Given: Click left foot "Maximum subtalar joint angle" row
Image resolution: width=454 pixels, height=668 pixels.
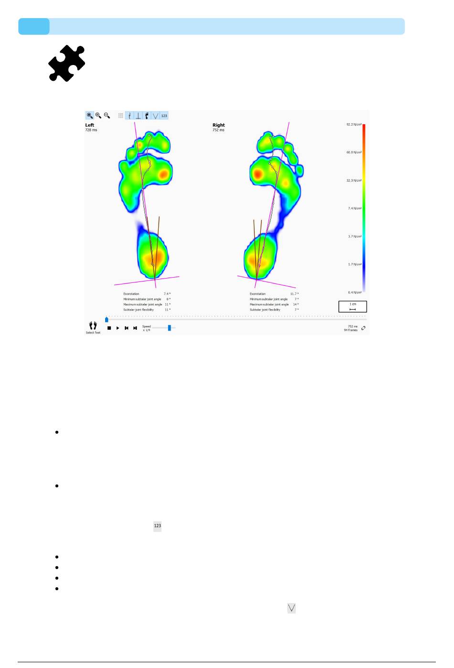Looking at the screenshot, I should coord(147,304).
